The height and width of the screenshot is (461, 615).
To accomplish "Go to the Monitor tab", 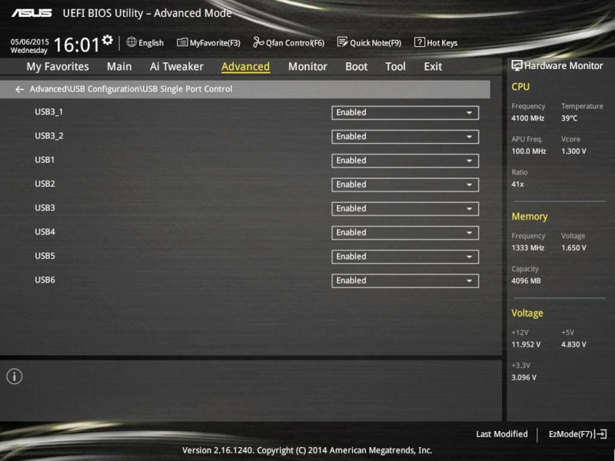I will [x=307, y=67].
